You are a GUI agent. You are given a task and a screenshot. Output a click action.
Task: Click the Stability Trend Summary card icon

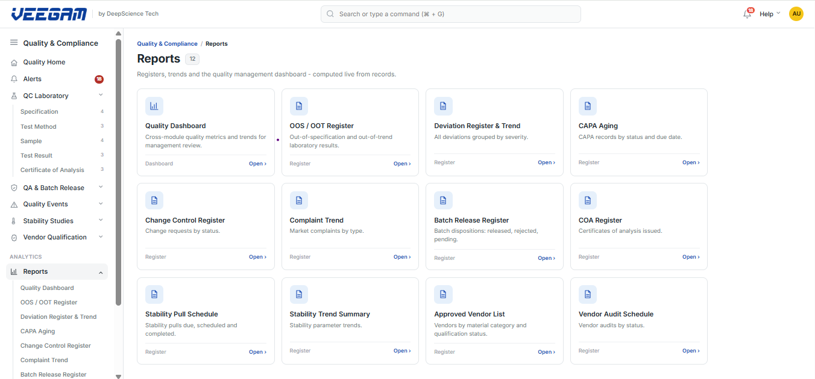[x=299, y=294]
